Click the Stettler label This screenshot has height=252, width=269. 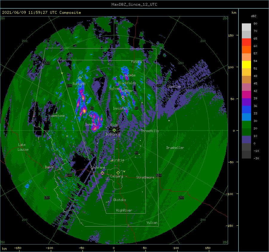coord(174,87)
